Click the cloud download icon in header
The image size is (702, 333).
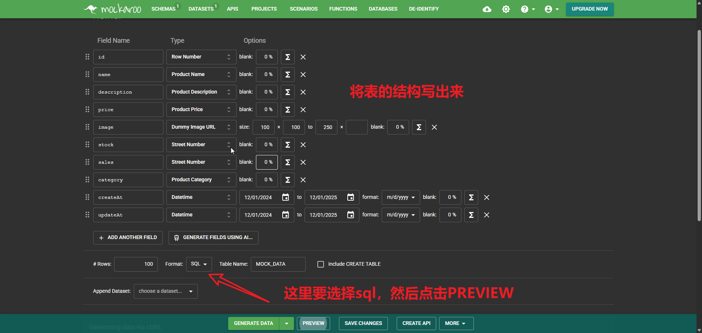coord(487,9)
